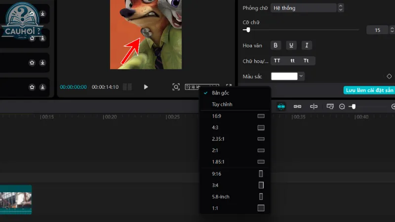Click the font selector up/down arrows
The height and width of the screenshot is (222, 395).
point(341,8)
